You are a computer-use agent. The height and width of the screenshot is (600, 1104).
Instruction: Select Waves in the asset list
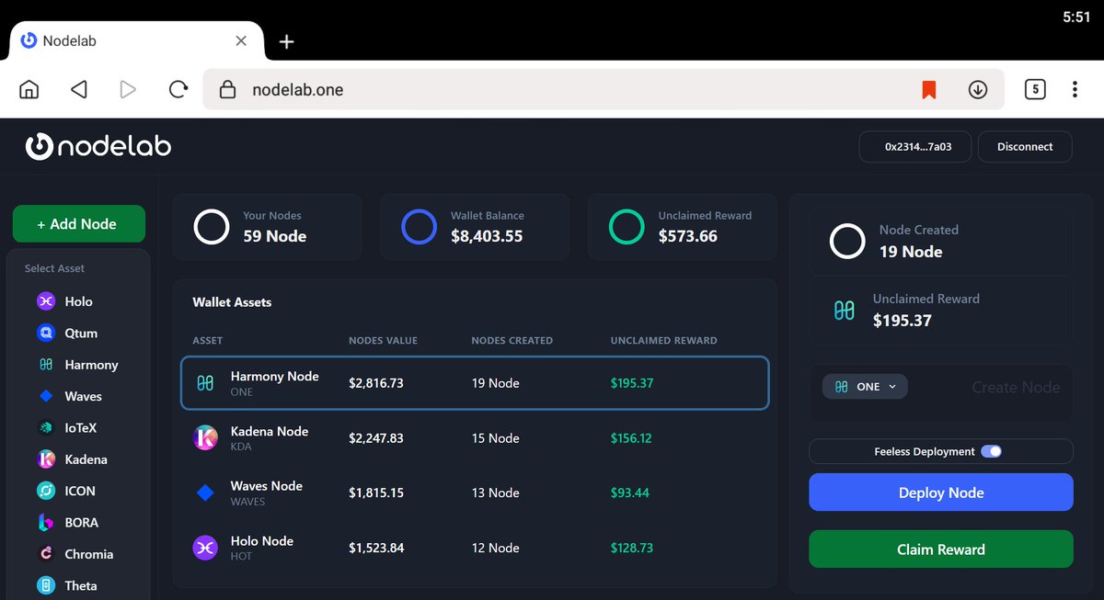(78, 396)
